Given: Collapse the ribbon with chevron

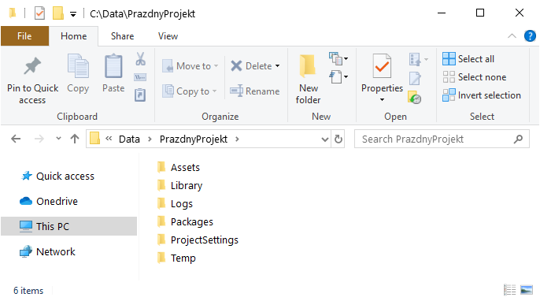Looking at the screenshot, I should [512, 36].
